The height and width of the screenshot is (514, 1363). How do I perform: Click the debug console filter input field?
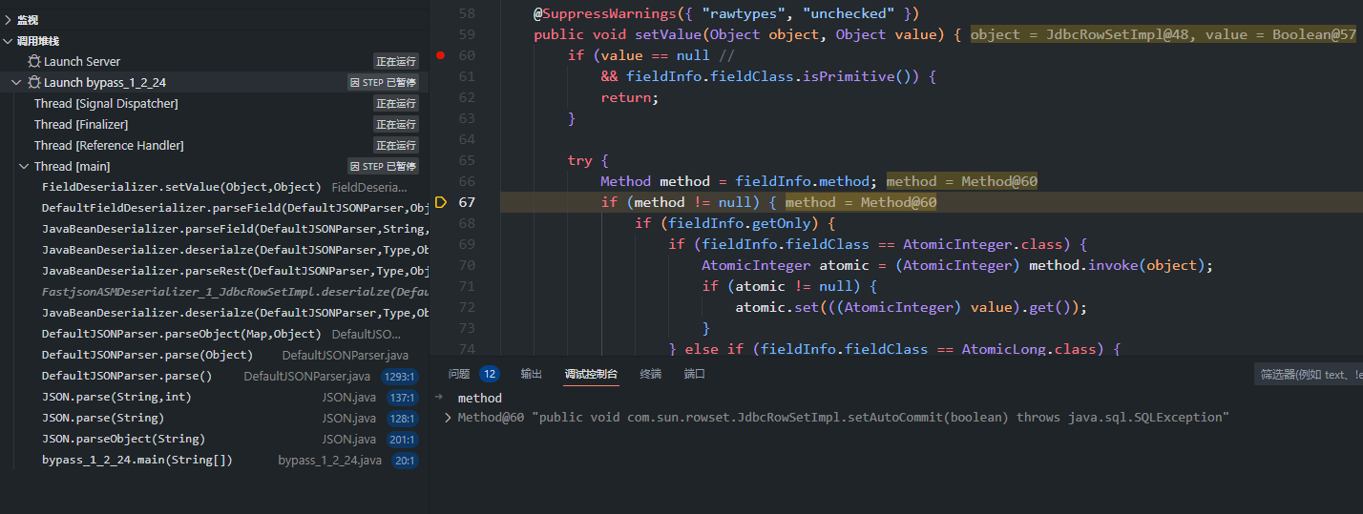[1308, 375]
